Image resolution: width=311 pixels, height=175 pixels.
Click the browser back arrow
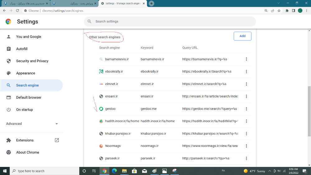pos(4,11)
